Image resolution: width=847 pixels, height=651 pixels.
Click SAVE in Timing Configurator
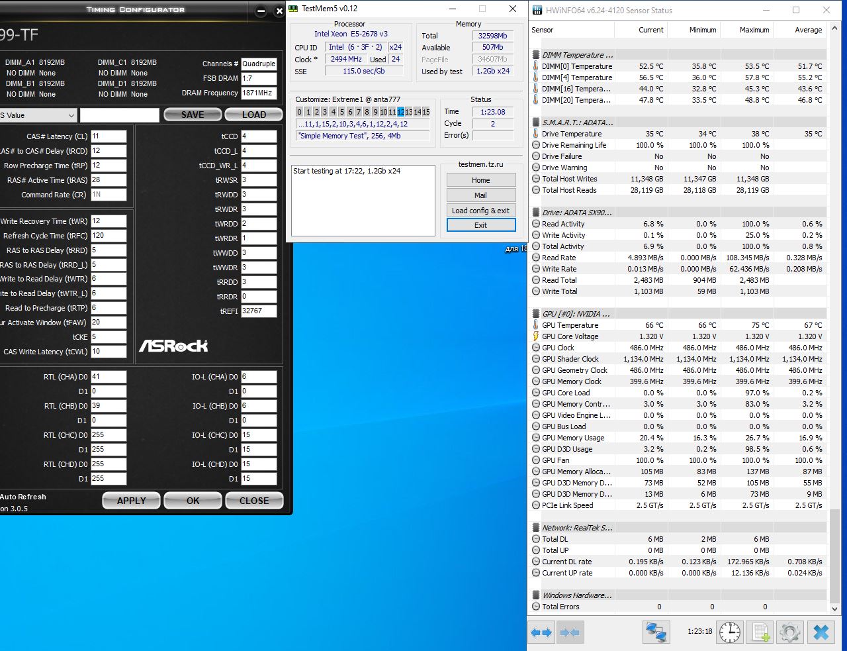[193, 115]
